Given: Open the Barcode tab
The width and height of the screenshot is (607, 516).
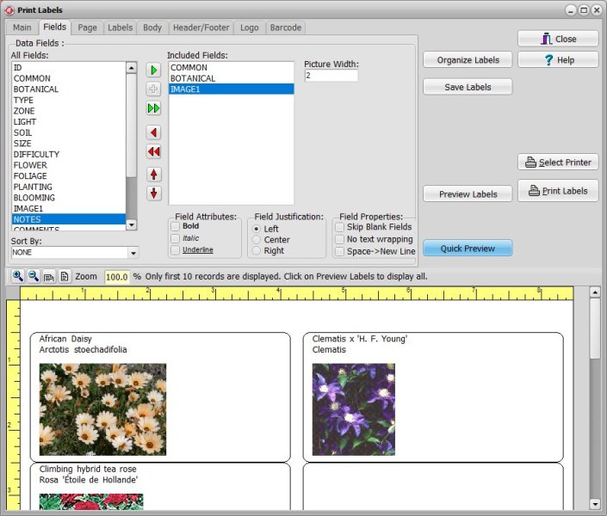Looking at the screenshot, I should [x=286, y=28].
